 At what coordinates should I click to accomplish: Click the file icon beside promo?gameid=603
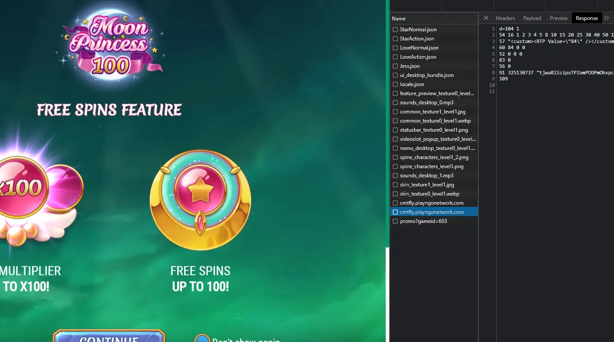coord(395,221)
